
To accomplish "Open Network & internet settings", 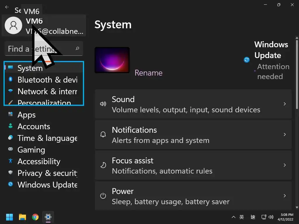I will click(44, 91).
